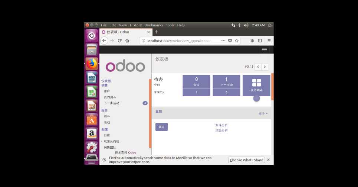The height and width of the screenshot is (187, 358).
Task: Open Ubuntu dash search in launcher
Action: [x=92, y=35]
